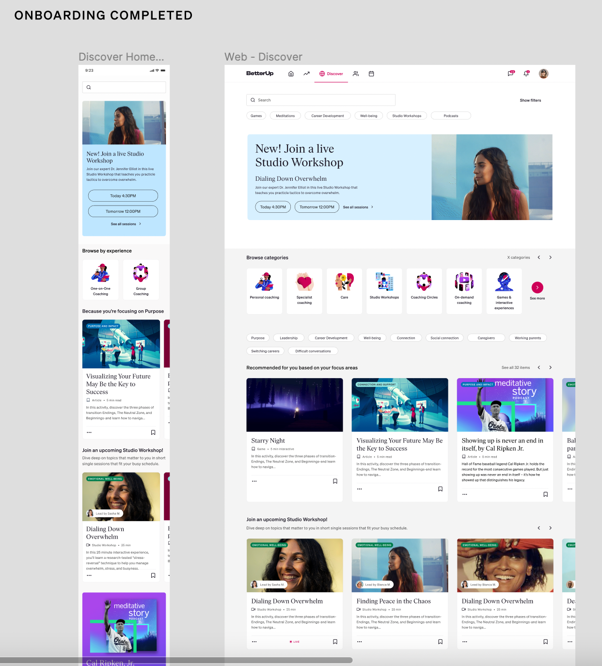The width and height of the screenshot is (602, 666).
Task: Toggle the Connection topic chip
Action: tap(406, 338)
